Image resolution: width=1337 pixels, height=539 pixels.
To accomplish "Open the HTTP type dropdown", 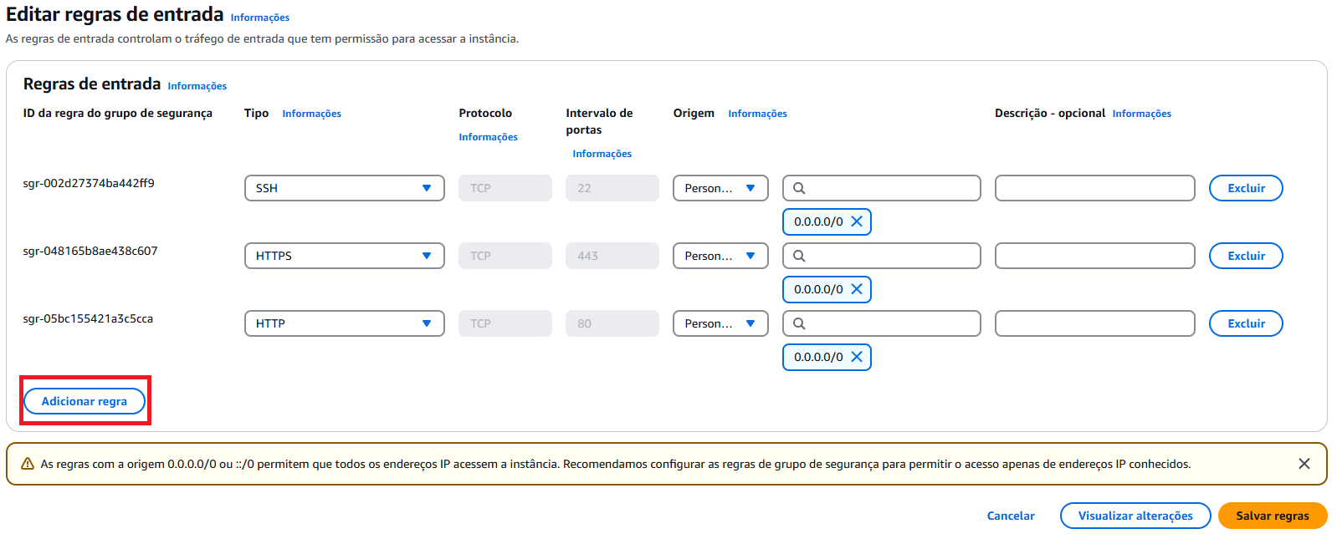I will 344,323.
